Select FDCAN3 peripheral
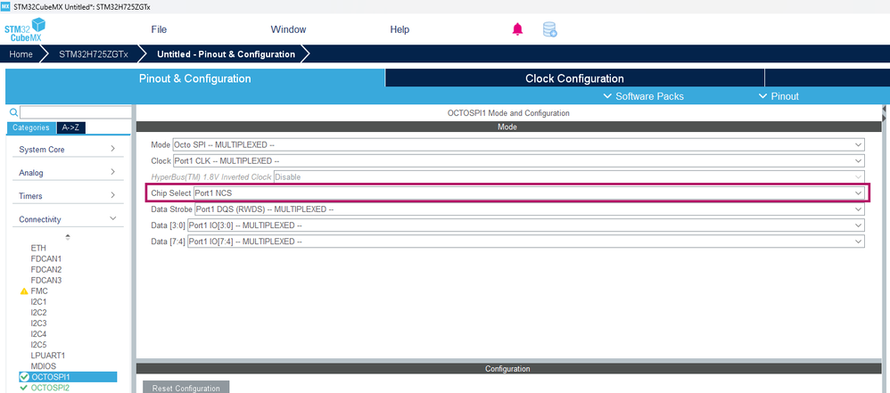This screenshot has height=393, width=890. pos(46,280)
